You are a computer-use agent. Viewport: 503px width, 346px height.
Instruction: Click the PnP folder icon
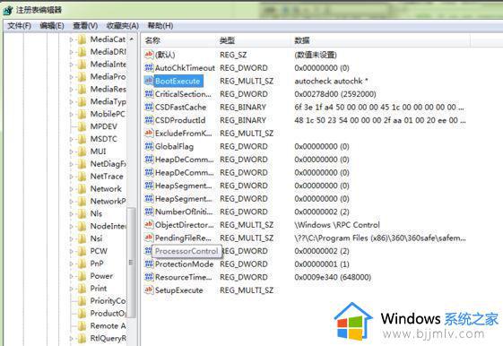click(82, 264)
